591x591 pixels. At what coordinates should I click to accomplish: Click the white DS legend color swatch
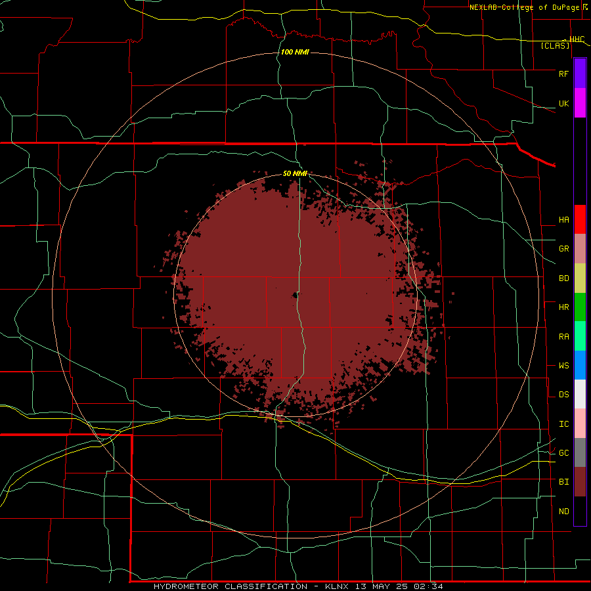pos(580,394)
